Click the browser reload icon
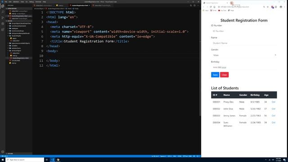288x162 pixels. pos(211,7)
